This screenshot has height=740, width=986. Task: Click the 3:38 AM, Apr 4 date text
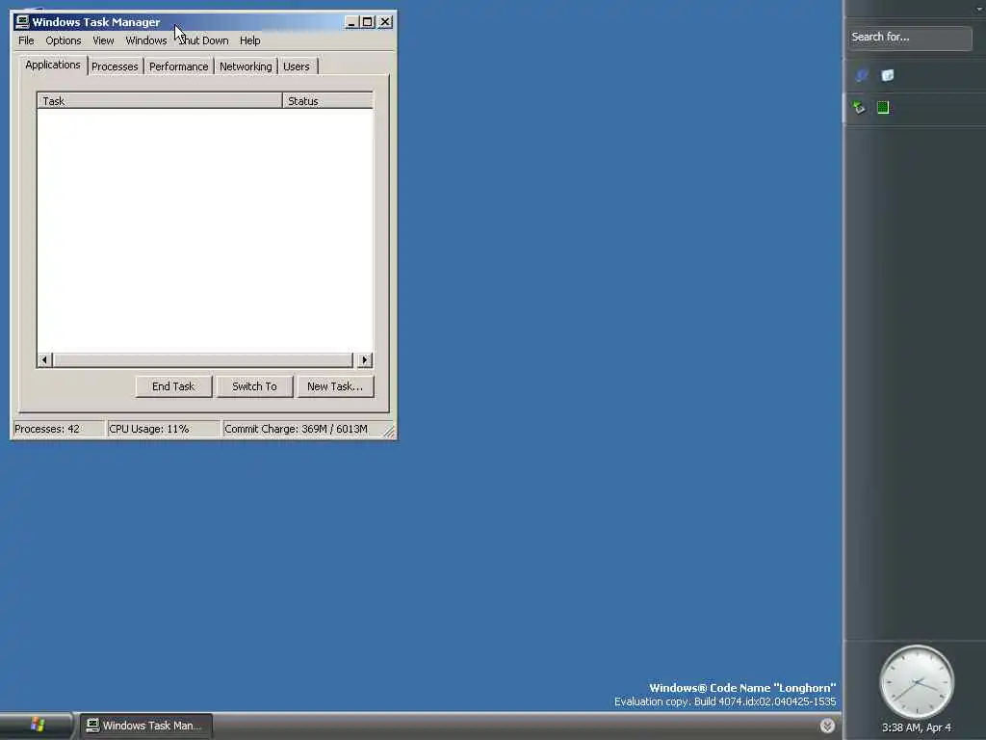pyautogui.click(x=917, y=727)
